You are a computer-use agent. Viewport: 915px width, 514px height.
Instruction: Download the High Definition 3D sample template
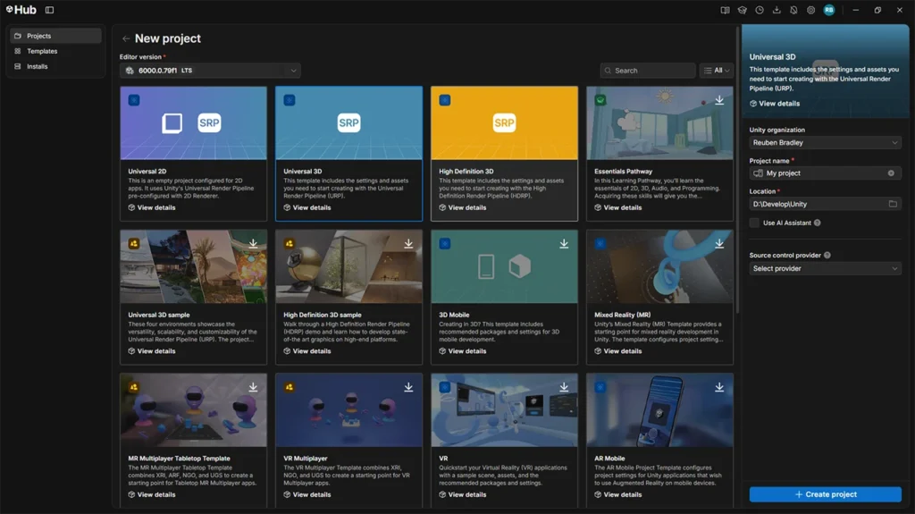click(x=408, y=243)
